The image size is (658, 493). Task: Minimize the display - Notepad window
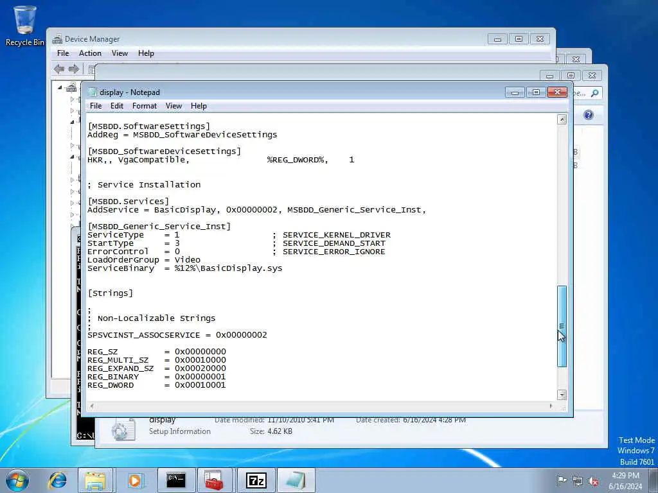[x=515, y=92]
